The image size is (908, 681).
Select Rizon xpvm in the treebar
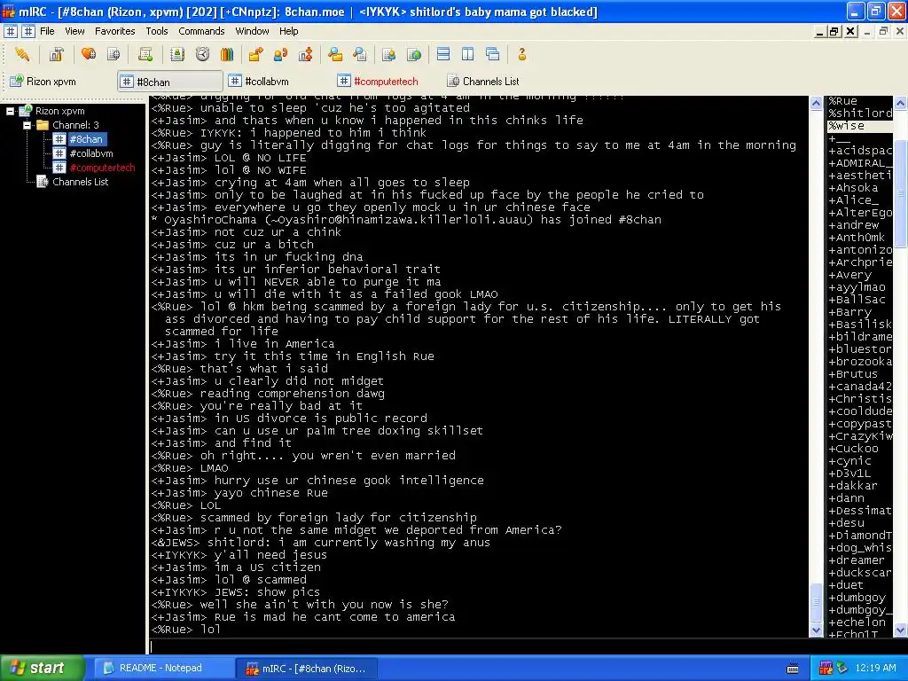pyautogui.click(x=59, y=111)
